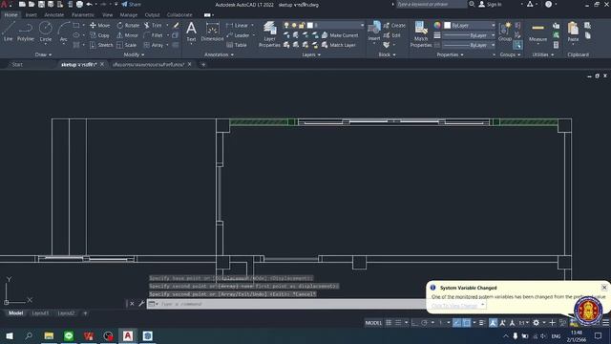Click the Table annotation tool
This screenshot has height=344, width=611.
237,45
